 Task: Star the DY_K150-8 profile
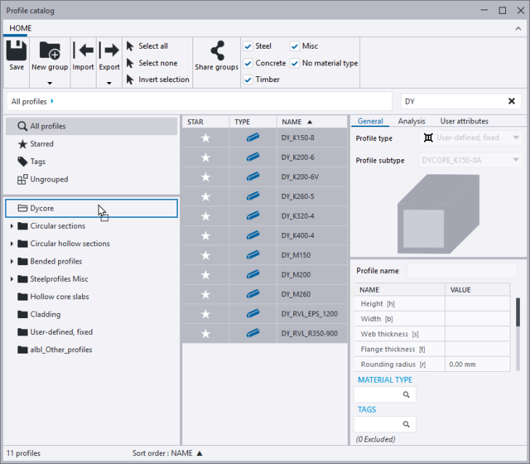[x=205, y=138]
